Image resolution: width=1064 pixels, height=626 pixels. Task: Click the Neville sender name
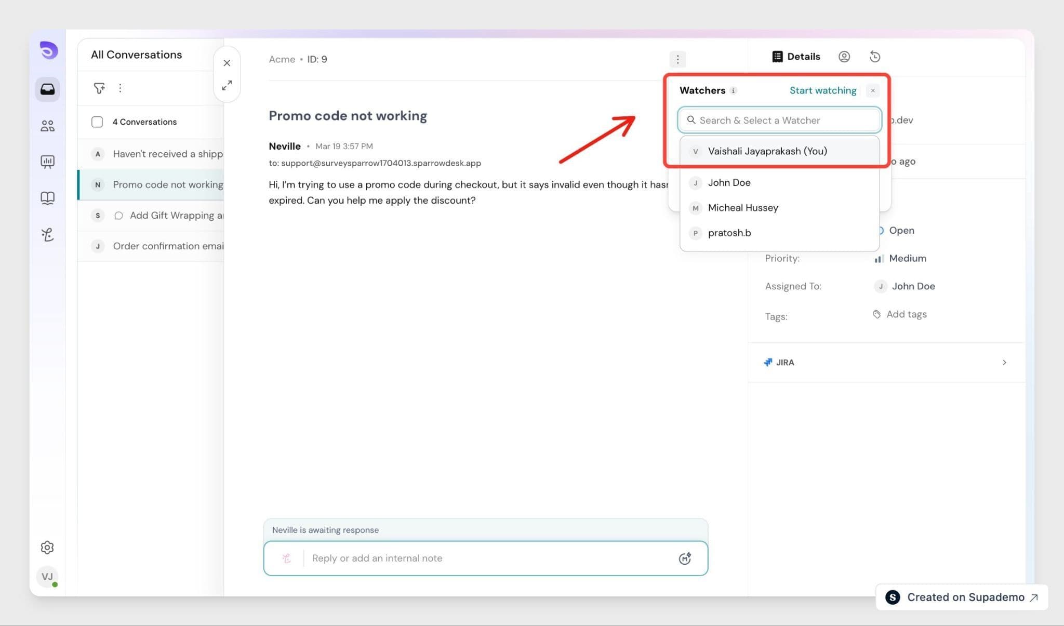tap(285, 146)
